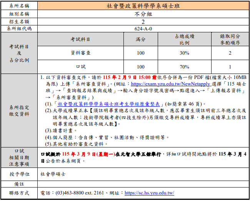
Task: Click the 系所指定繳交資料 row header
Action: (x=19, y=111)
